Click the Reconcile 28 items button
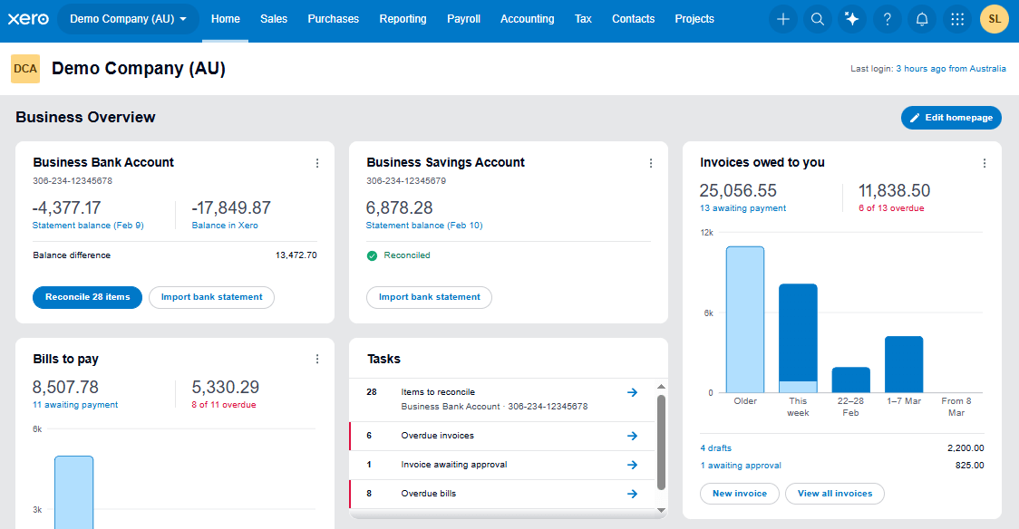 tap(87, 297)
